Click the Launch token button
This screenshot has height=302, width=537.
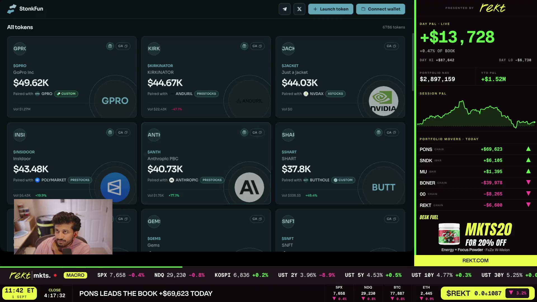(331, 9)
